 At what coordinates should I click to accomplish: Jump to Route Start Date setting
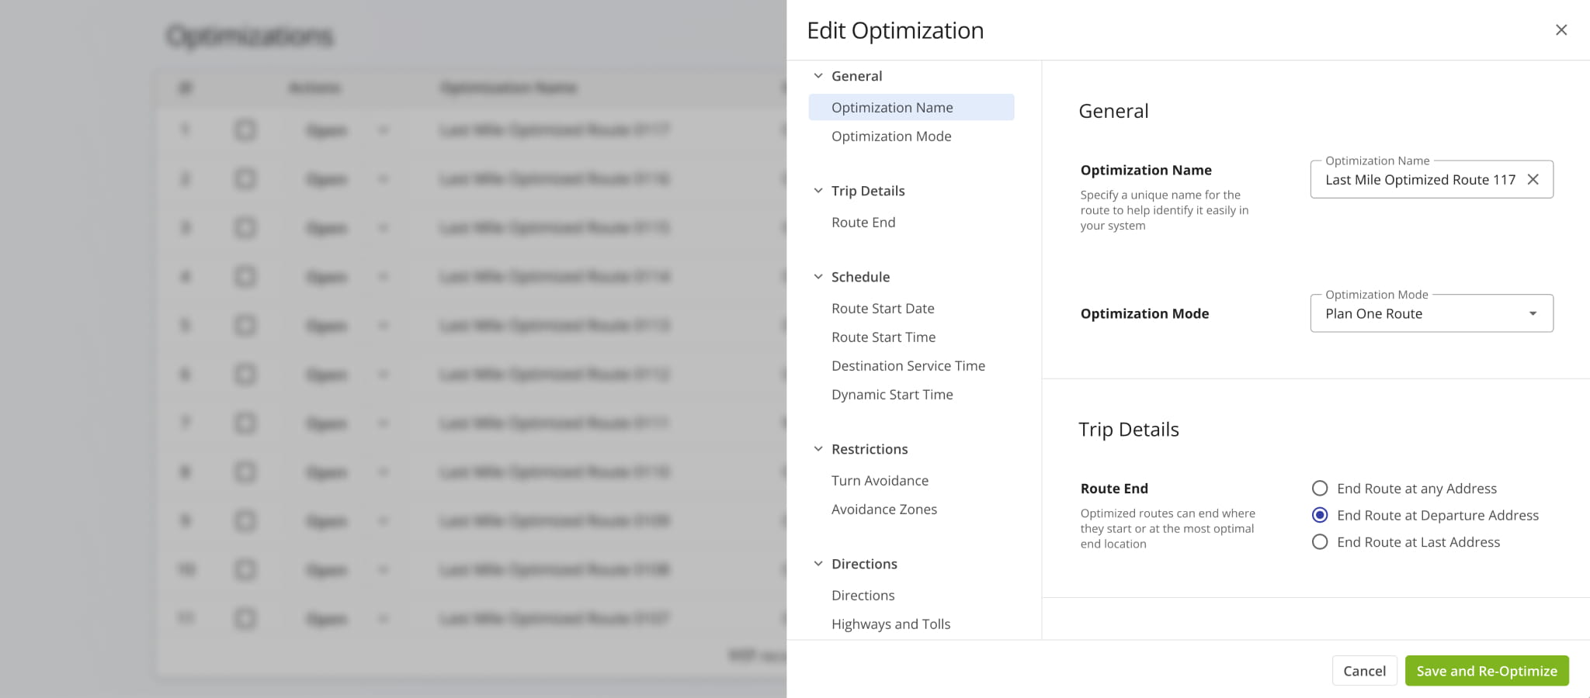pos(882,309)
